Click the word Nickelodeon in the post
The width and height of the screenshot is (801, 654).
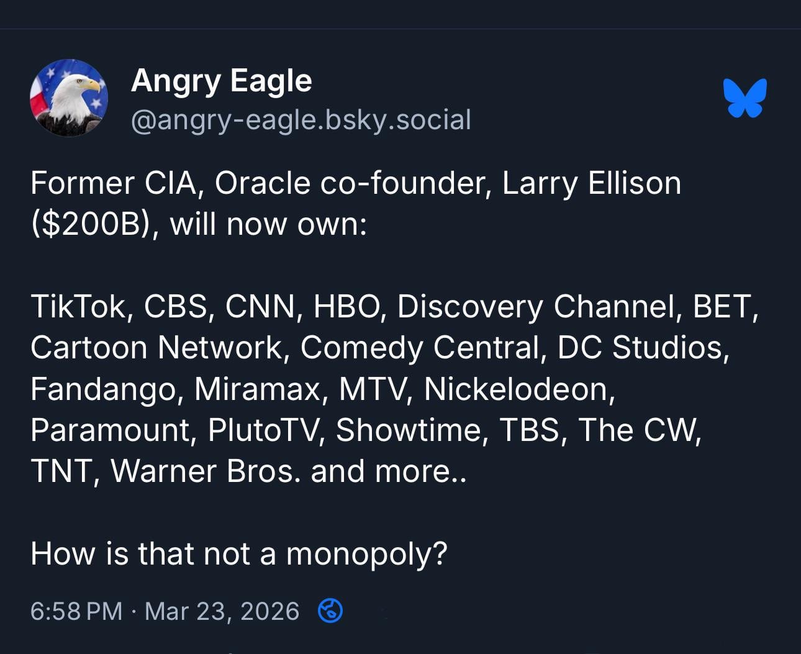(x=519, y=389)
